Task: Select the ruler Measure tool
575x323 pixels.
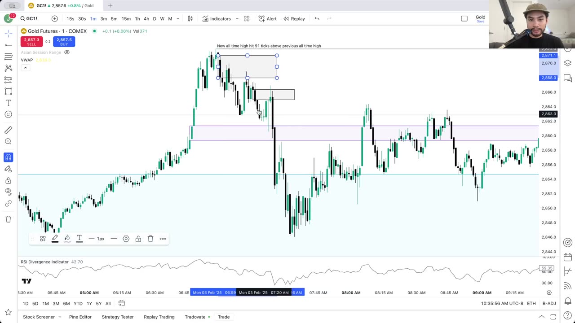Action: click(x=8, y=130)
